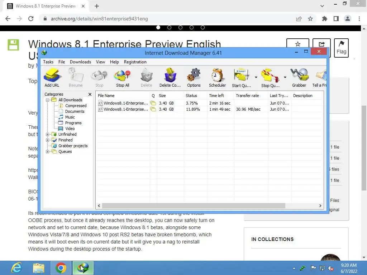Screen dimensions: 367x275
Task: Click the Chrome address bar URL
Action: (99, 19)
